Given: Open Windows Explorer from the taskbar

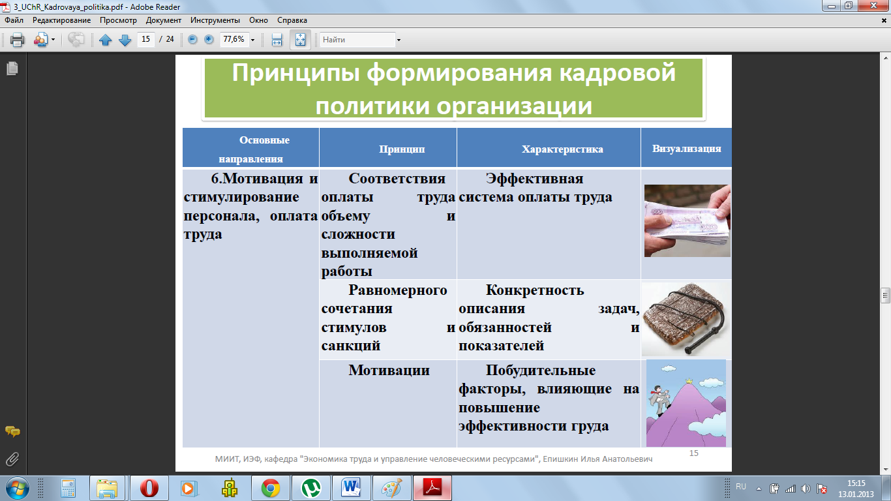Looking at the screenshot, I should tap(107, 488).
